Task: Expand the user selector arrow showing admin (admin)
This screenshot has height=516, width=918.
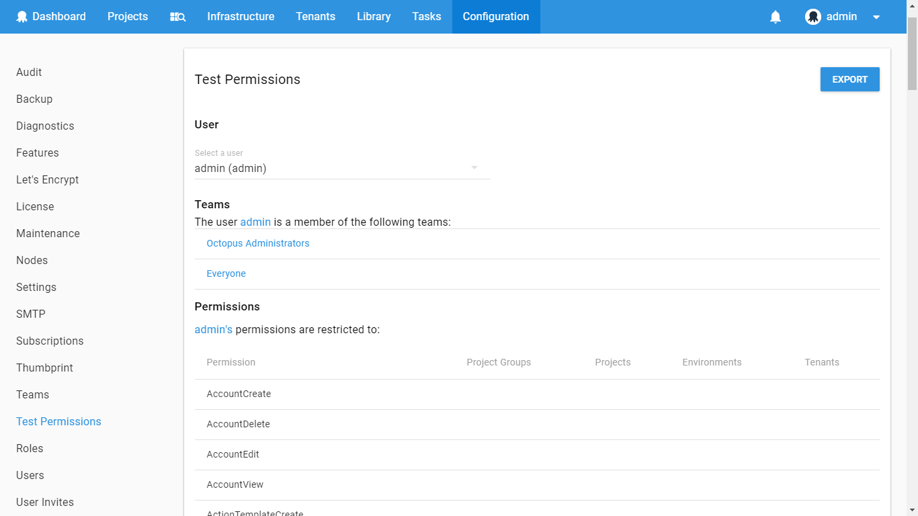Action: [x=474, y=167]
